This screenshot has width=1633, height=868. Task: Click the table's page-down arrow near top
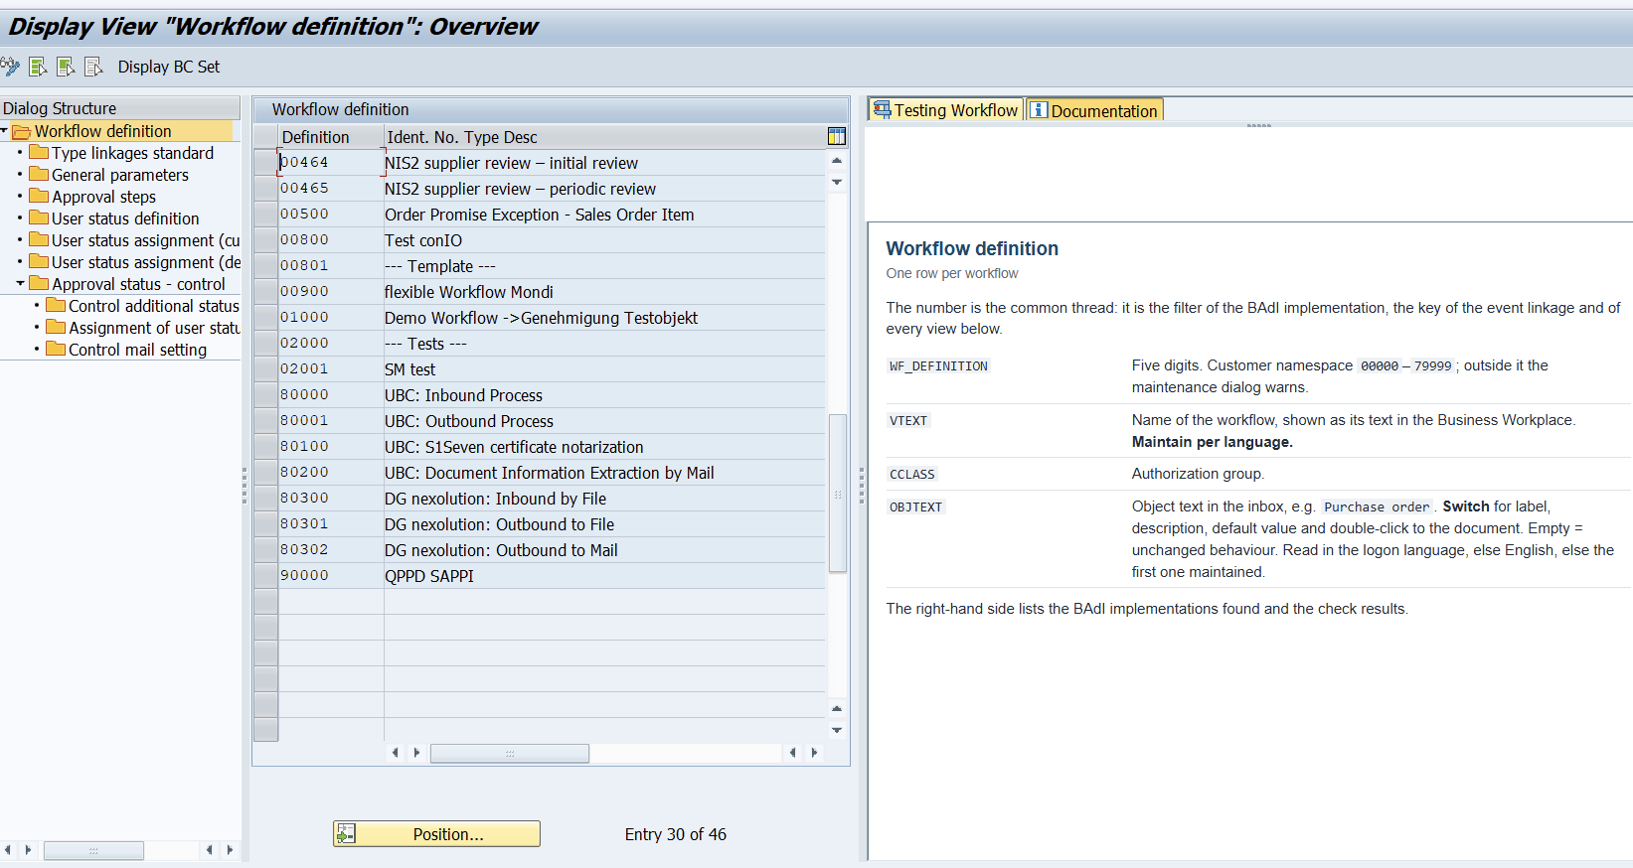tap(837, 182)
